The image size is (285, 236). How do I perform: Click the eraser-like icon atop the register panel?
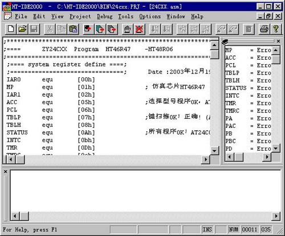[225, 42]
